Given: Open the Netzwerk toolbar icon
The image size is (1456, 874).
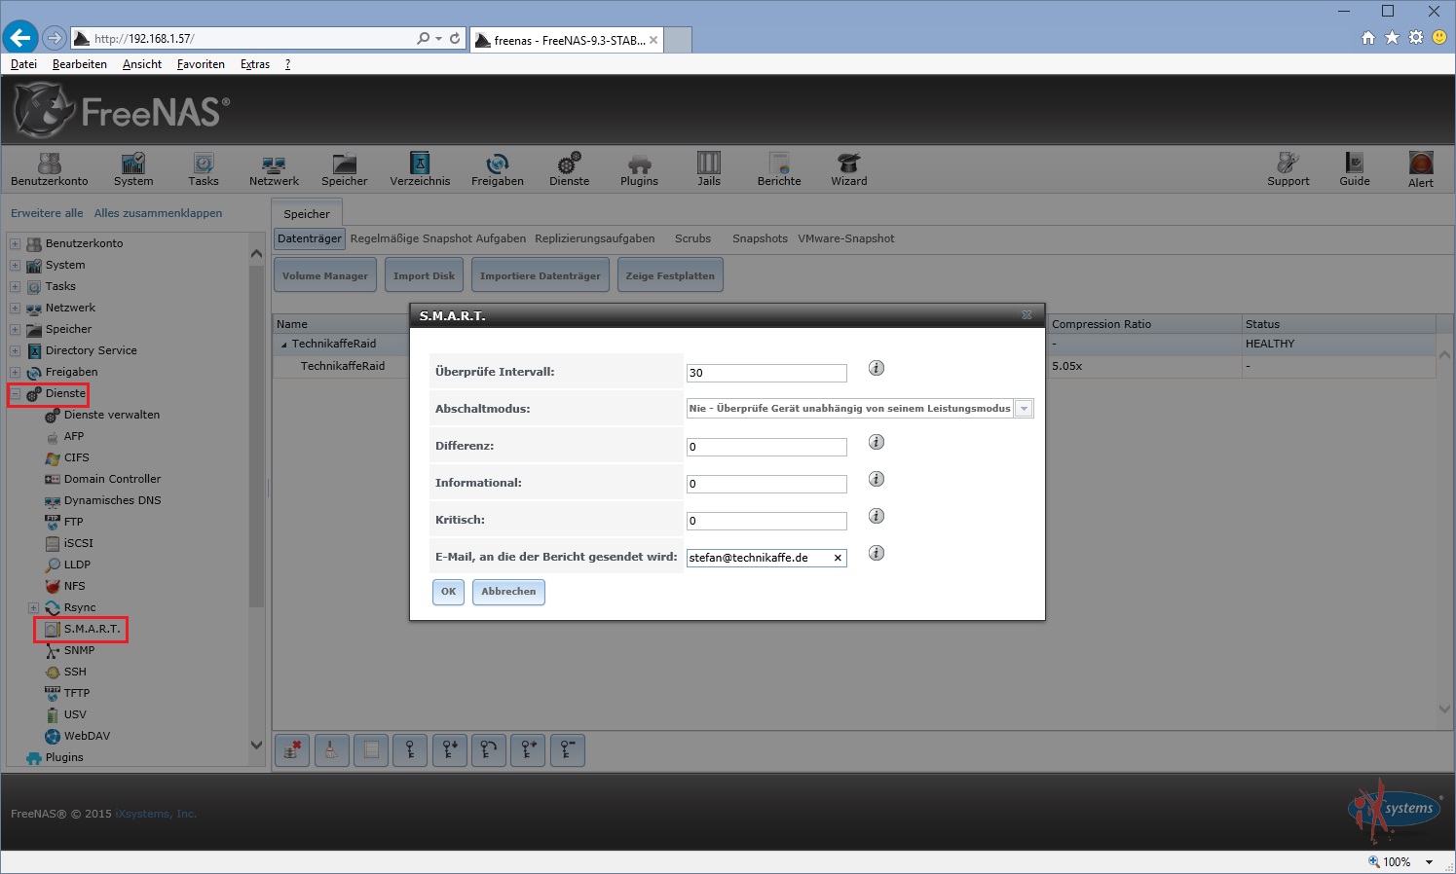Looking at the screenshot, I should pyautogui.click(x=274, y=168).
